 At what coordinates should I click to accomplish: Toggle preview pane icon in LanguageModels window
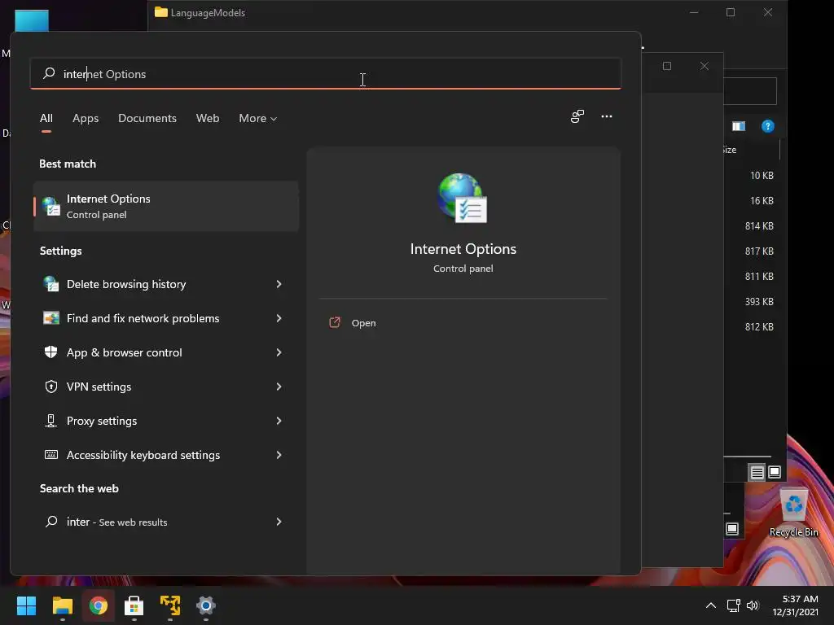click(738, 126)
